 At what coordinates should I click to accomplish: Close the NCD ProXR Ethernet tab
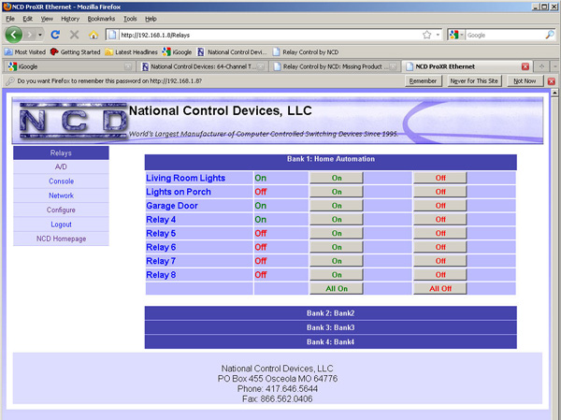525,66
